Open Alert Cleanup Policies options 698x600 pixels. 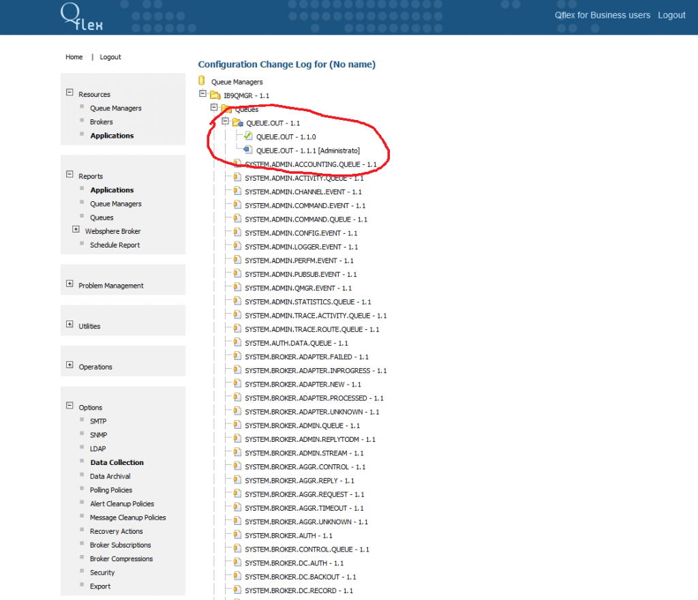122,504
